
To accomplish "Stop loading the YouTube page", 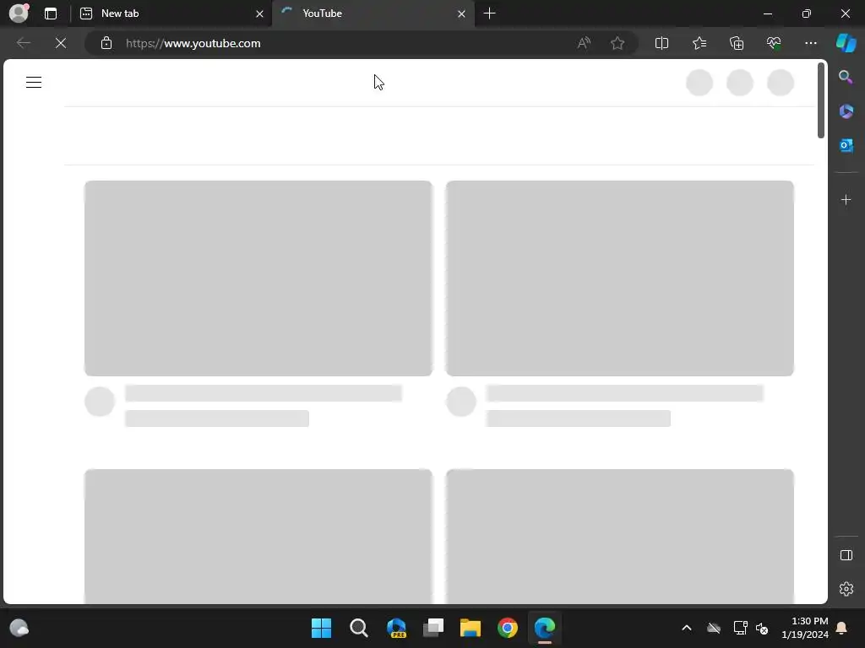I will [61, 43].
